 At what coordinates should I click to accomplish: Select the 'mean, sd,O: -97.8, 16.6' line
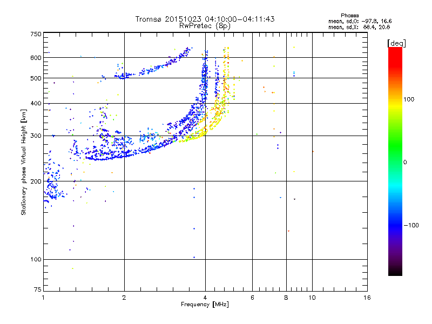pos(360,21)
